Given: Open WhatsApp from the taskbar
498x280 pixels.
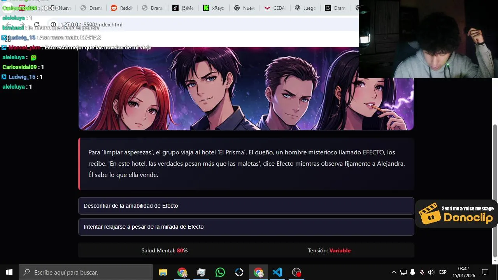Looking at the screenshot, I should tap(220, 272).
